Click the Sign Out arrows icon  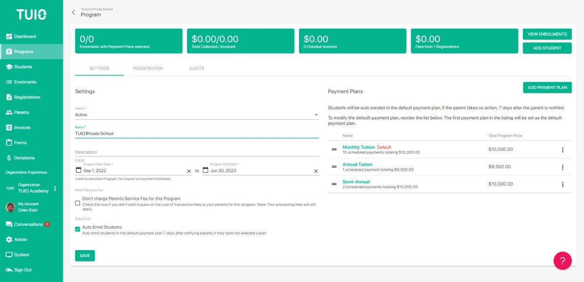point(9,270)
